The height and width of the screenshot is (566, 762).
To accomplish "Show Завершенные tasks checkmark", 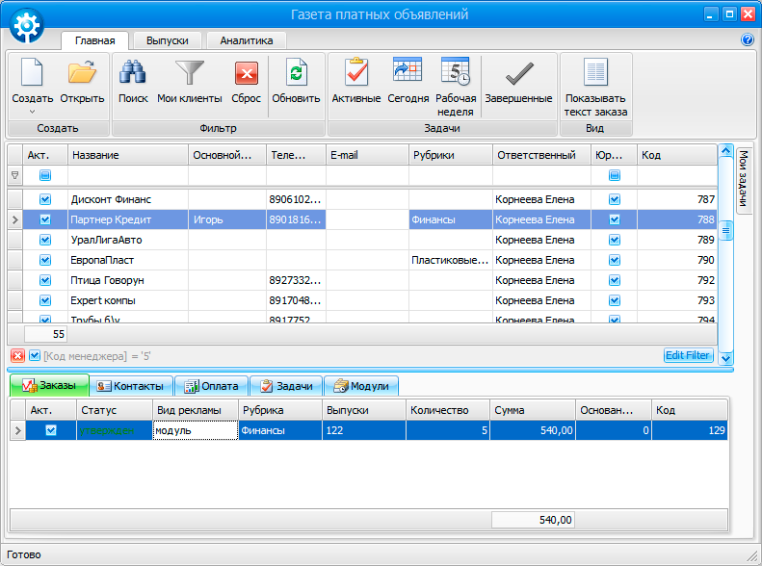I will pyautogui.click(x=518, y=74).
